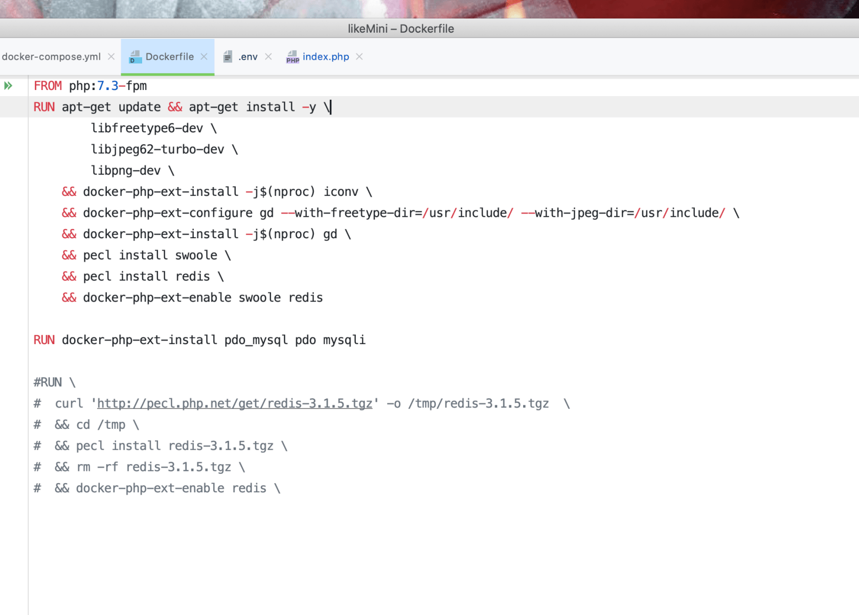Click '--with-freetype-dir=/usr/include/' option
This screenshot has height=615, width=859.
click(x=397, y=213)
